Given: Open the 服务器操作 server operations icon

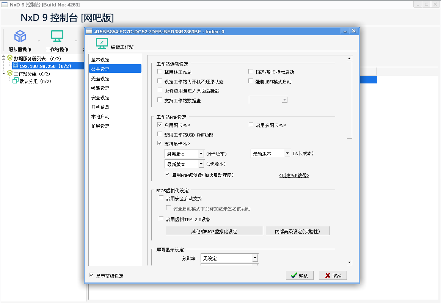Looking at the screenshot, I should (20, 36).
